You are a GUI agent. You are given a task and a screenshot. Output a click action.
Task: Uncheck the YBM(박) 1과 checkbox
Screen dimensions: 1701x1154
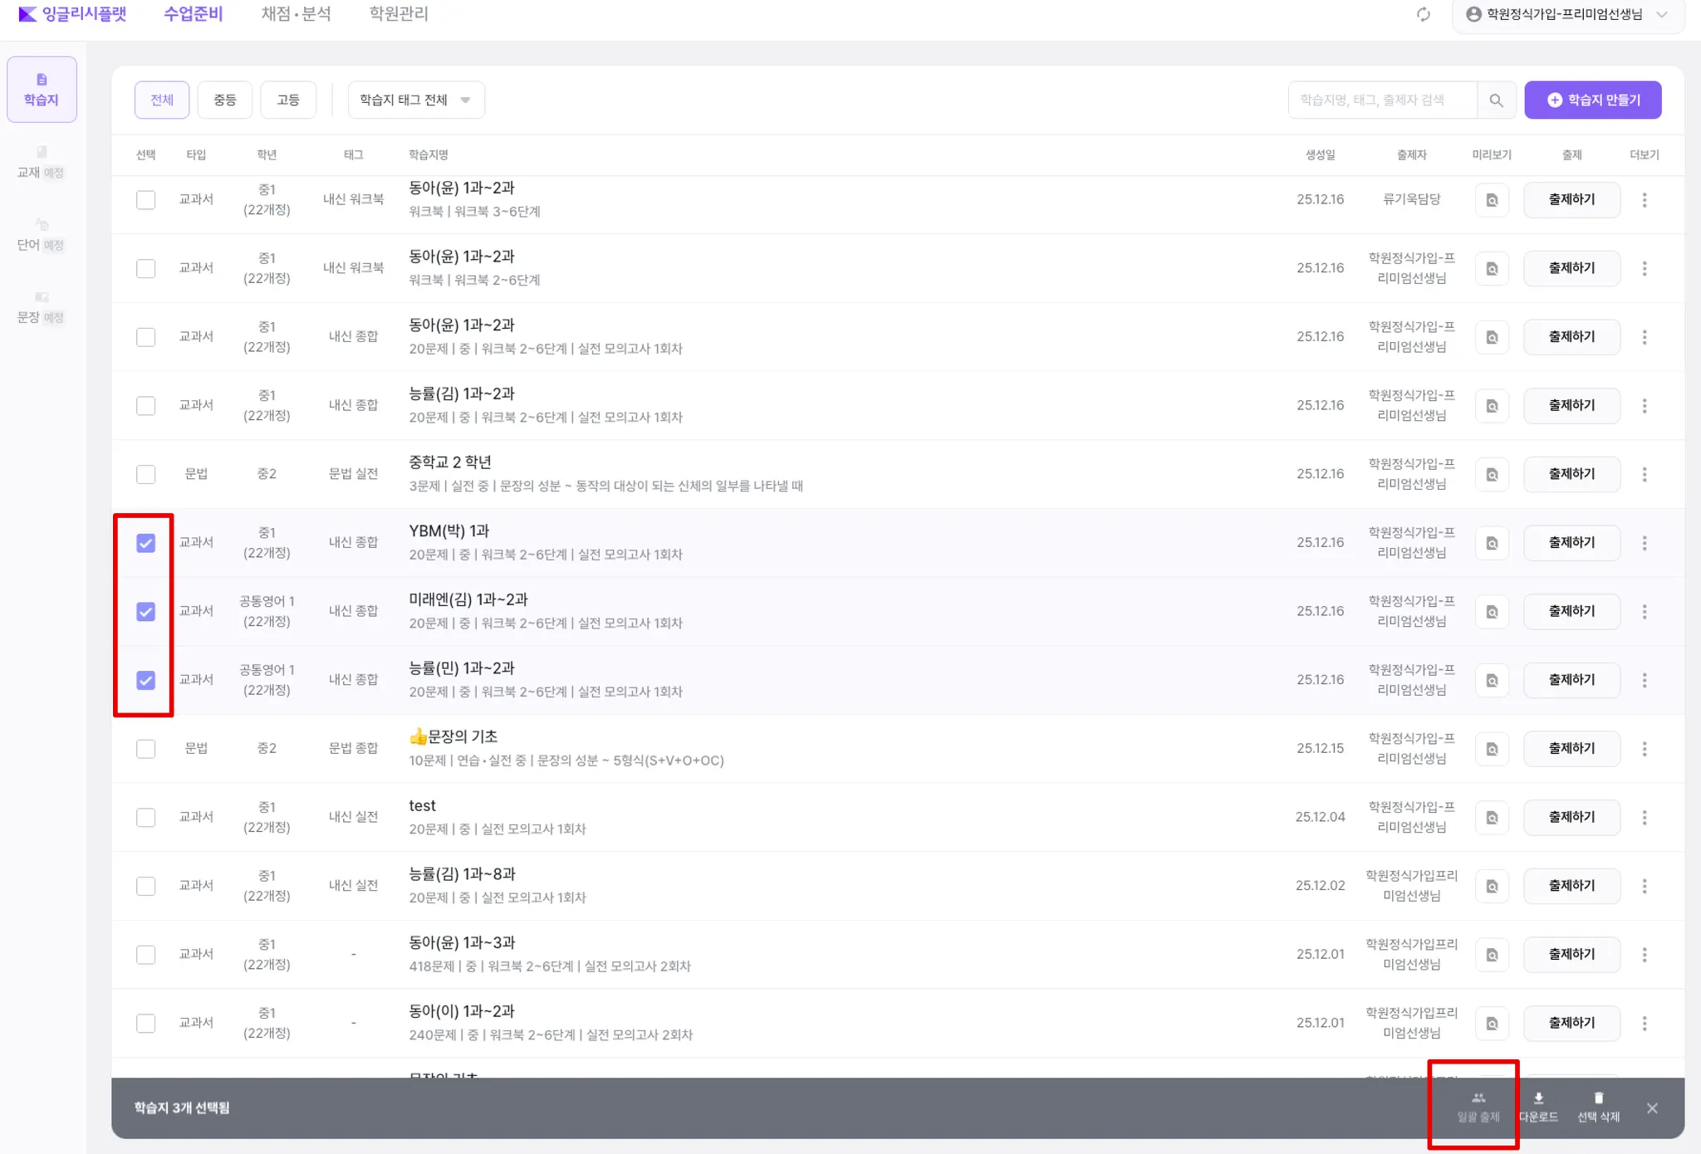(145, 543)
